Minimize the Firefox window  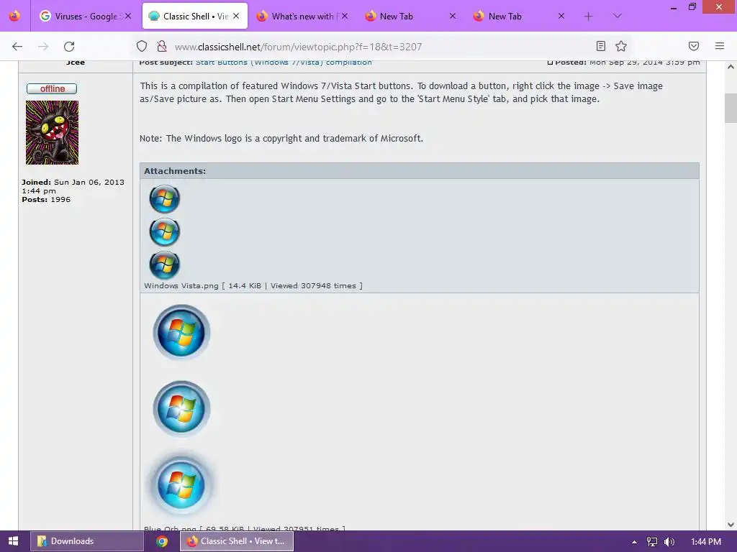tap(674, 7)
